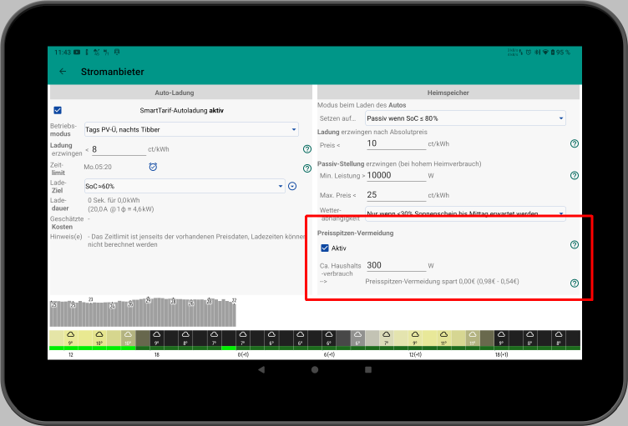Open Betriebsmodus dropdown
The image size is (628, 426).
(191, 129)
